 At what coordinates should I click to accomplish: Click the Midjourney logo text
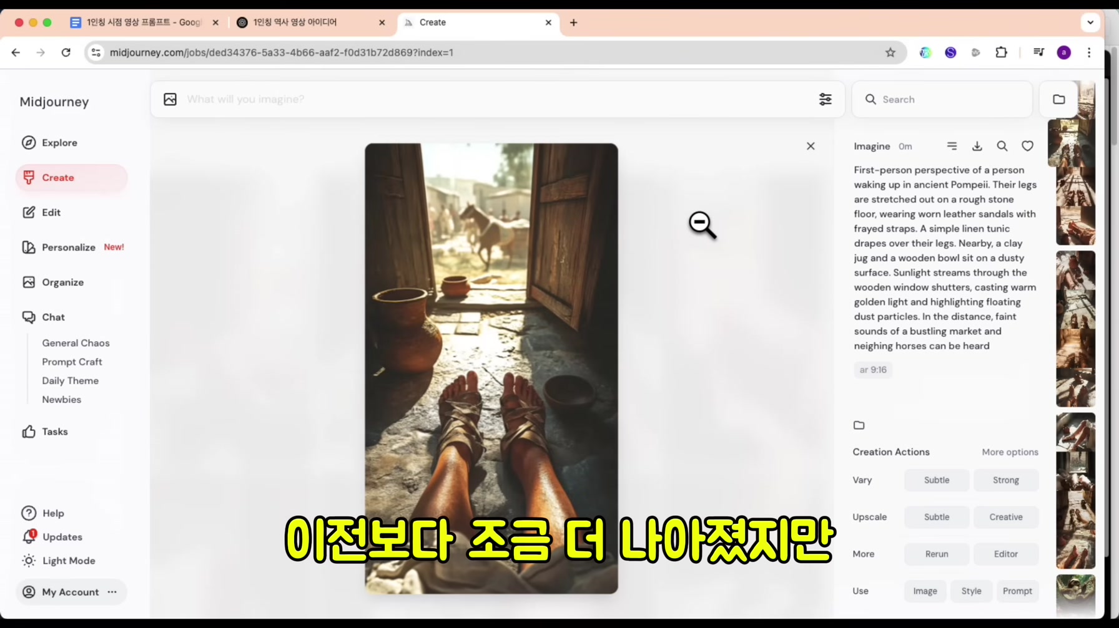pyautogui.click(x=54, y=102)
